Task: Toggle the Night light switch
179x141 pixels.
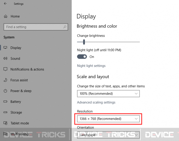Action: point(82,57)
